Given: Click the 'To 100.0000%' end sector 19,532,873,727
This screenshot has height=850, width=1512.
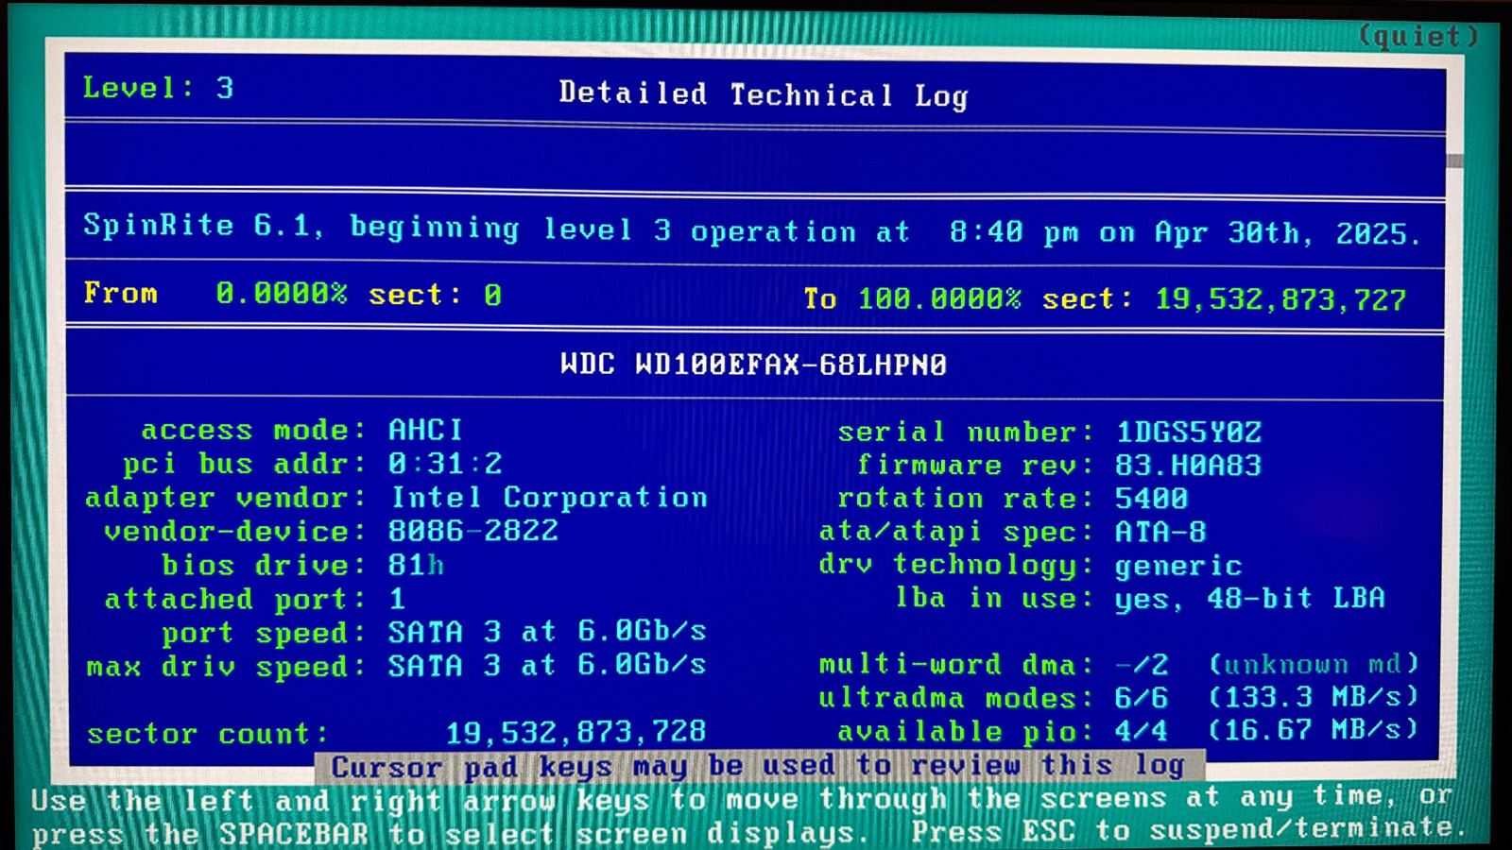Looking at the screenshot, I should point(1105,299).
